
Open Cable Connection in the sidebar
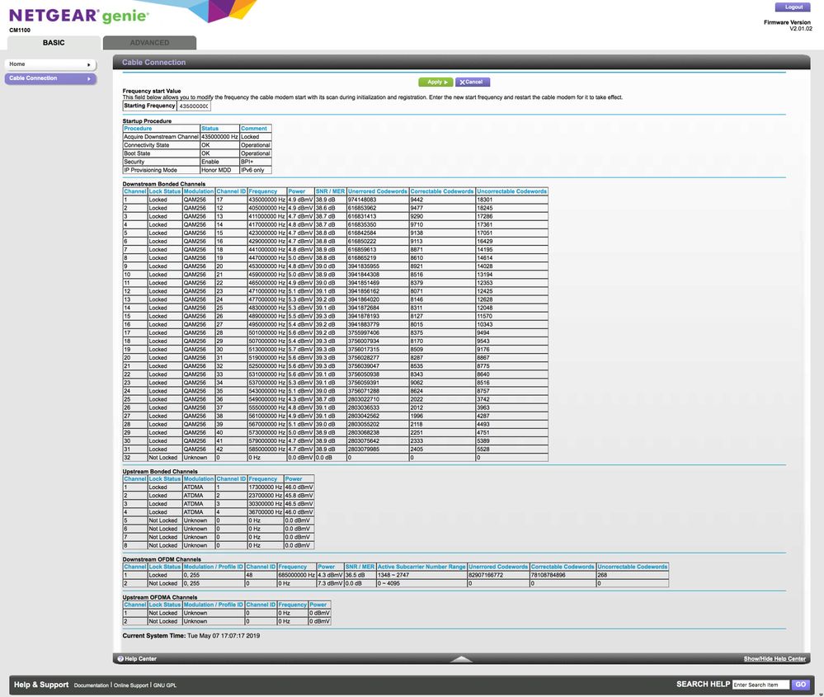[x=37, y=78]
